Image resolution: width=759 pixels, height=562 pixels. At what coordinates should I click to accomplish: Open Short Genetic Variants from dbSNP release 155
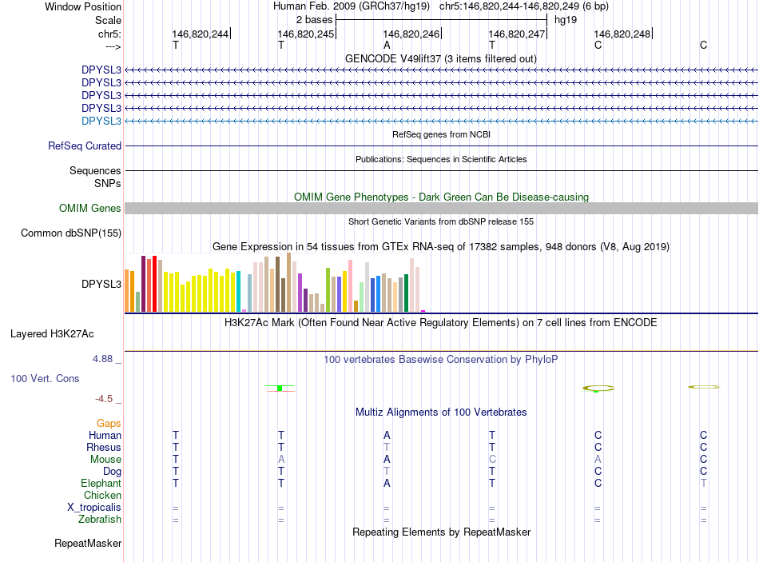tap(441, 221)
